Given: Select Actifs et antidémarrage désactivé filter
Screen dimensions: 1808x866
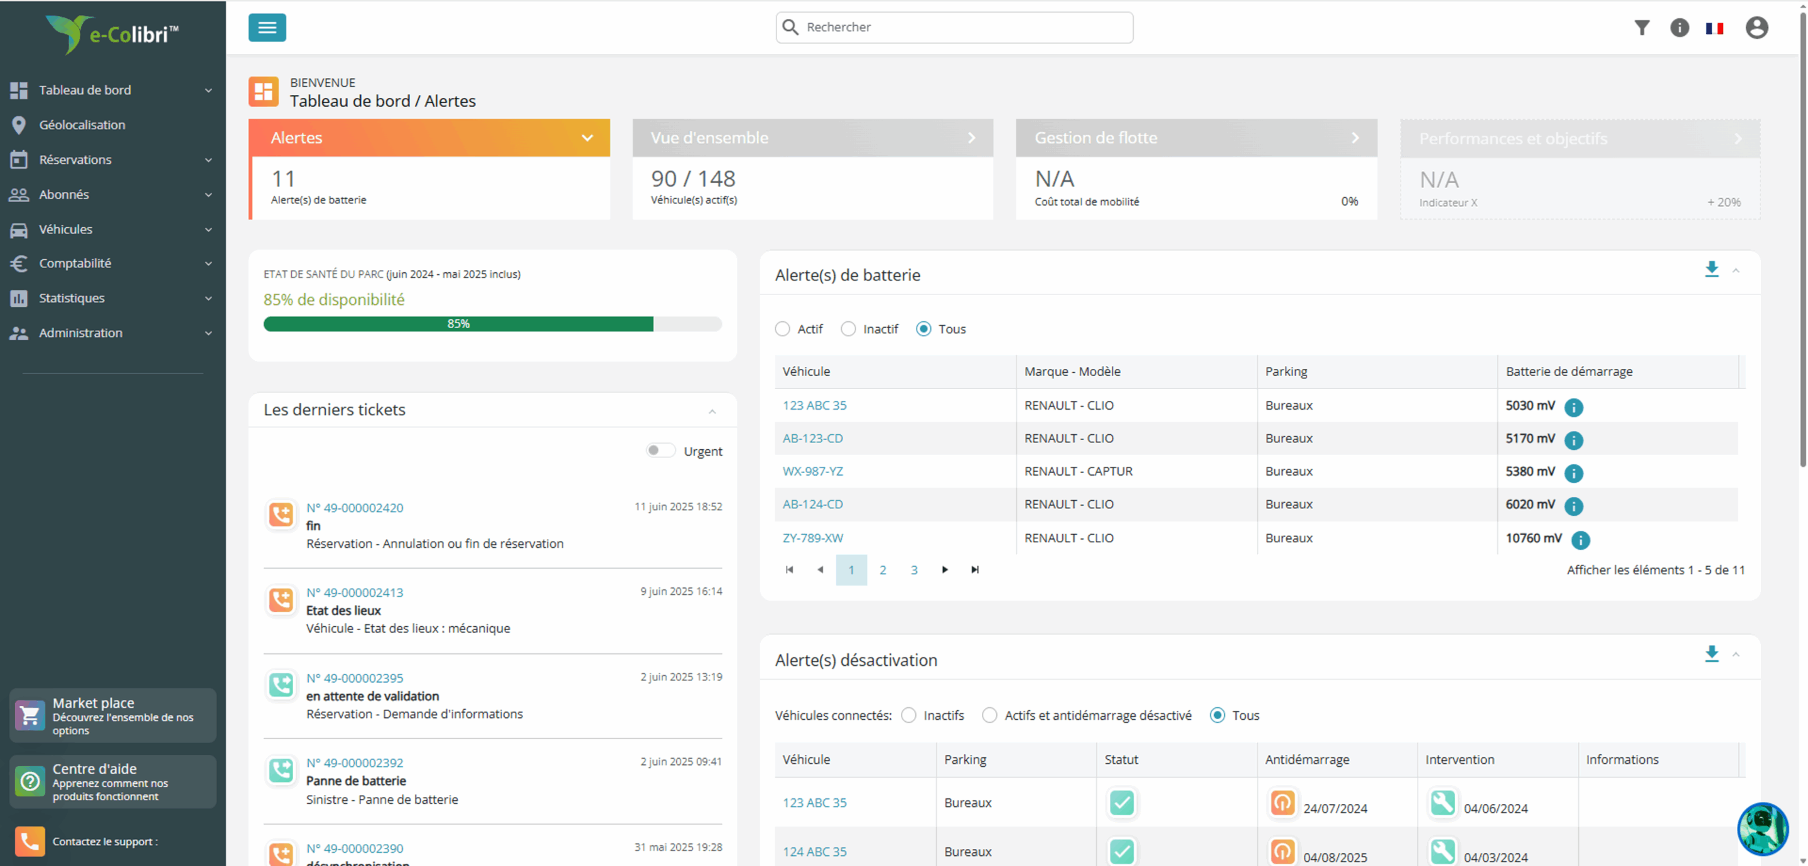Looking at the screenshot, I should pyautogui.click(x=989, y=715).
